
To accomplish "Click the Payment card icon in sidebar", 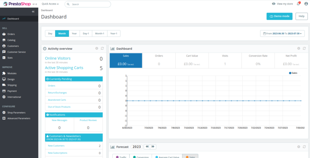I will 4,91.
